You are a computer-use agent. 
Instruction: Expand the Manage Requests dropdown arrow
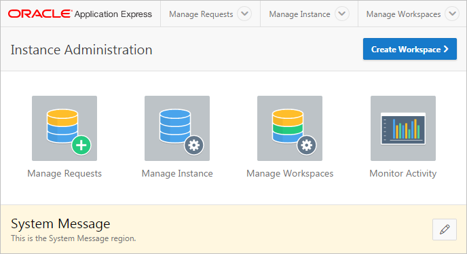(244, 14)
